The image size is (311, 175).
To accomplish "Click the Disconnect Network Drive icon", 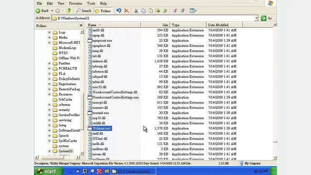I will (182, 11).
